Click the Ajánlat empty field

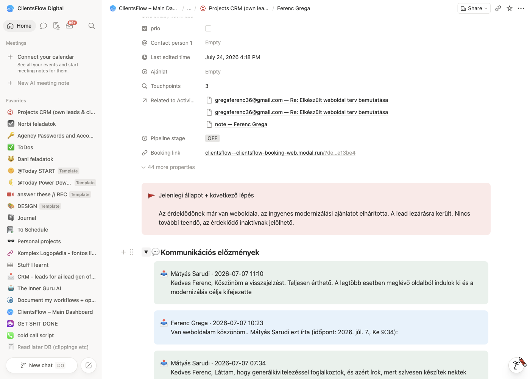pos(213,72)
